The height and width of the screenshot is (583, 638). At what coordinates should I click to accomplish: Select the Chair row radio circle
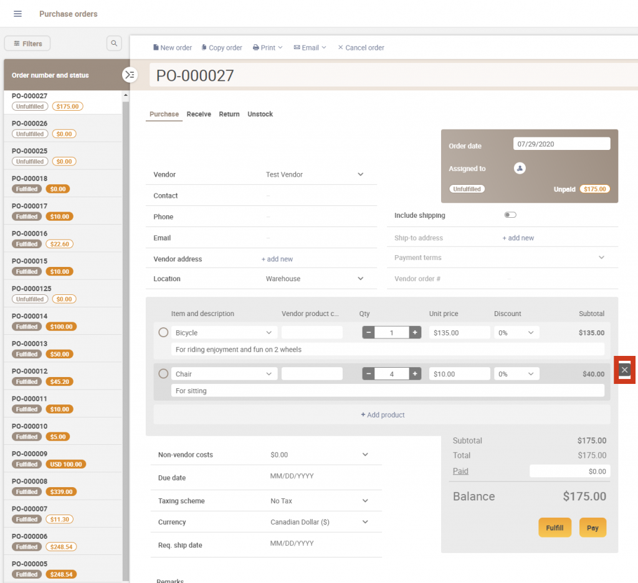coord(163,374)
